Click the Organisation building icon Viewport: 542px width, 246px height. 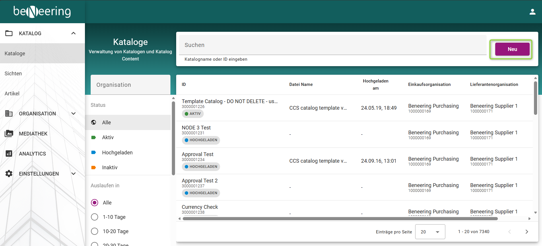(9, 113)
